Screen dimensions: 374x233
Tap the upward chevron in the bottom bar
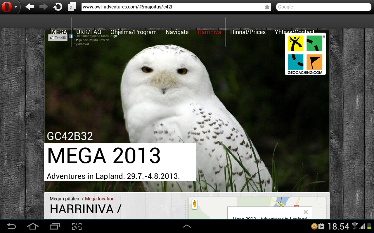[187, 226]
